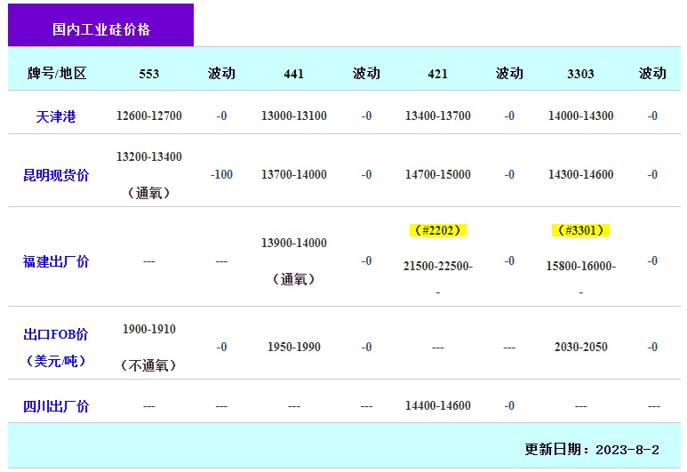
Task: Click the highlighted (#3301) label
Action: (x=580, y=230)
